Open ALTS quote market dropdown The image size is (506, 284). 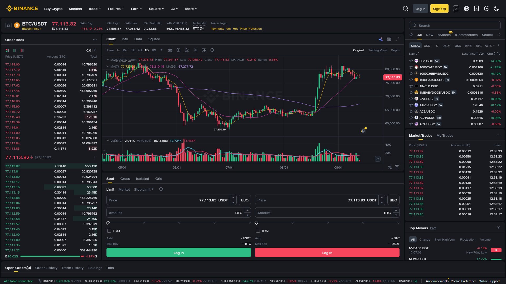pyautogui.click(x=490, y=46)
